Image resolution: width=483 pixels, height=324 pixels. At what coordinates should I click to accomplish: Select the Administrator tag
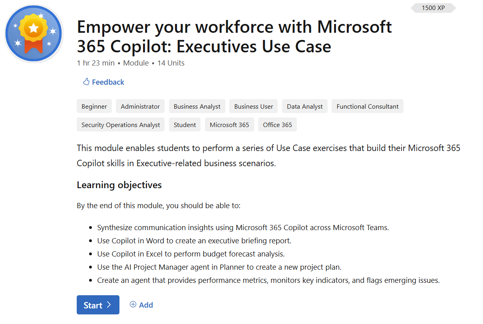[140, 106]
